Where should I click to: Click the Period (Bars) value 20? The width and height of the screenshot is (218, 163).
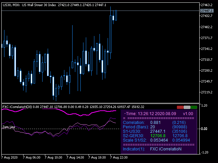153,127
